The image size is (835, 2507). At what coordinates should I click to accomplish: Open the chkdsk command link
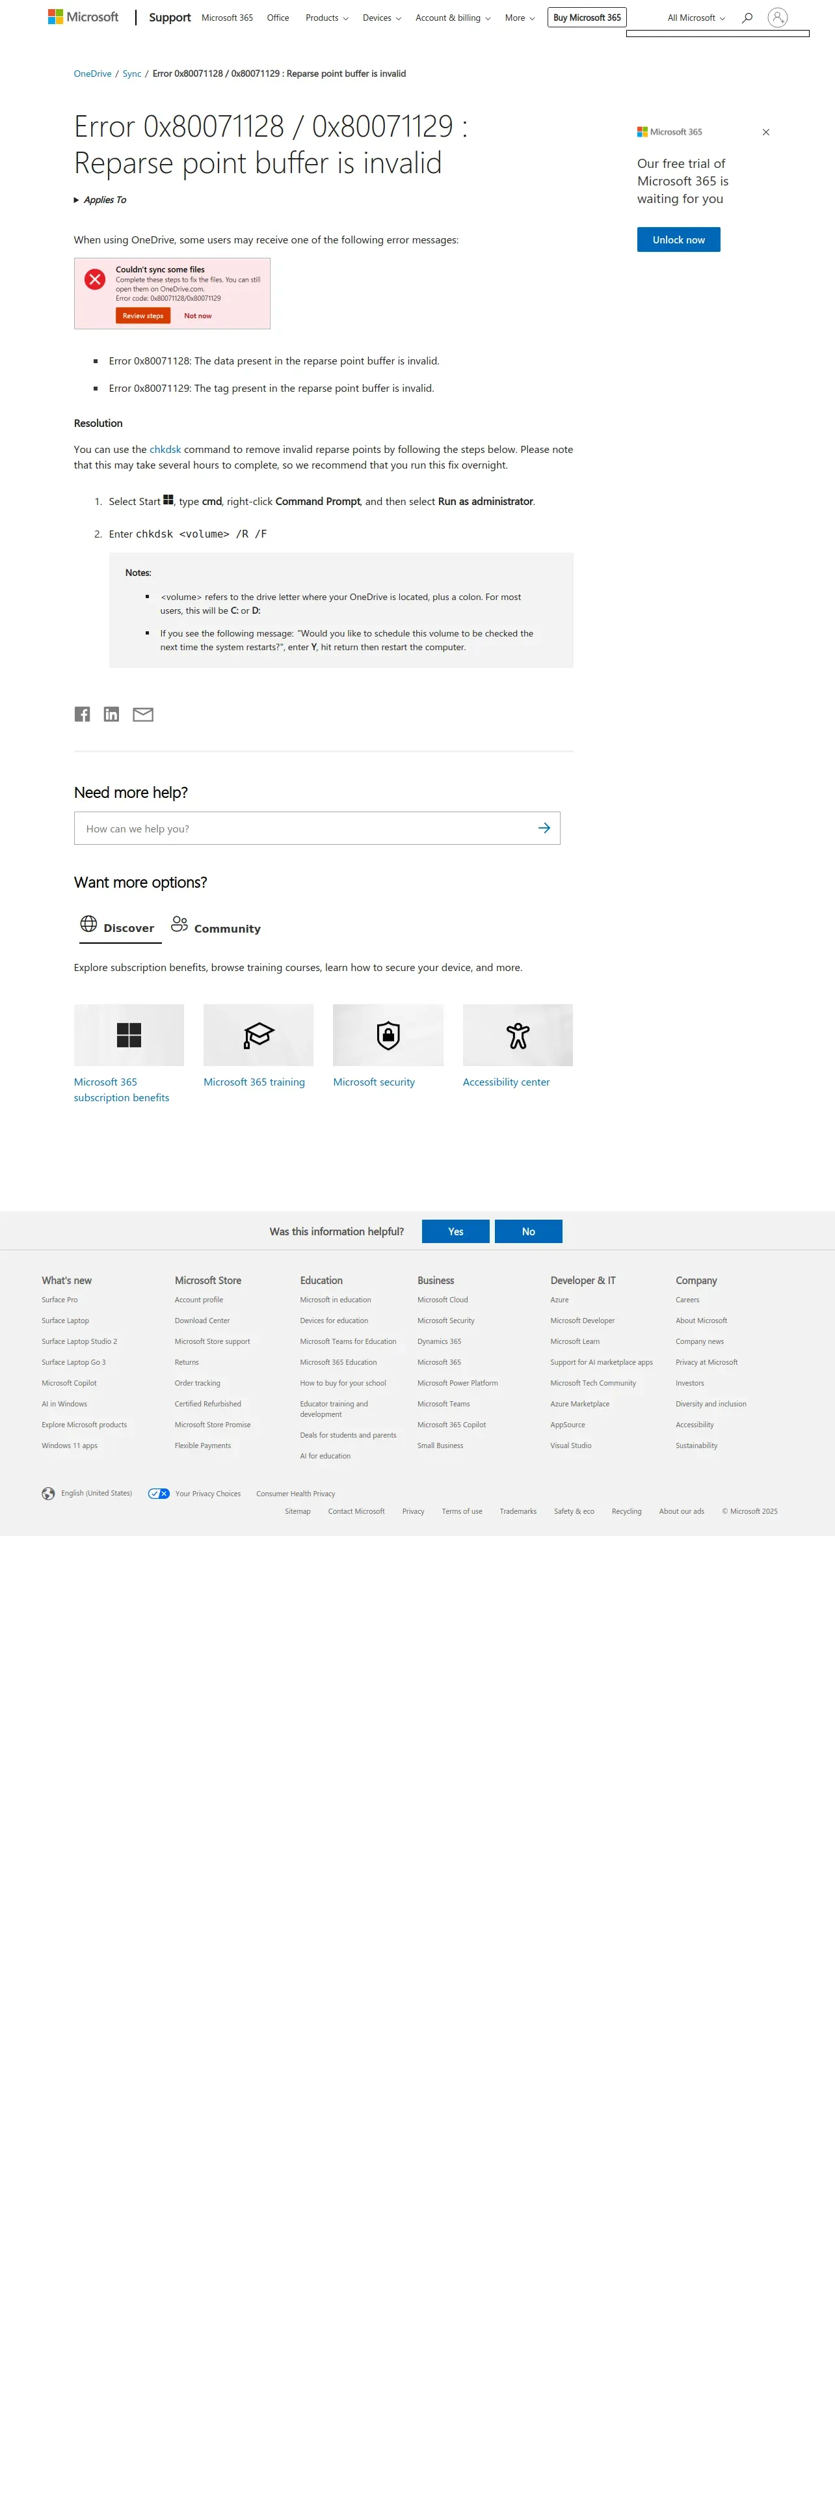(x=165, y=450)
